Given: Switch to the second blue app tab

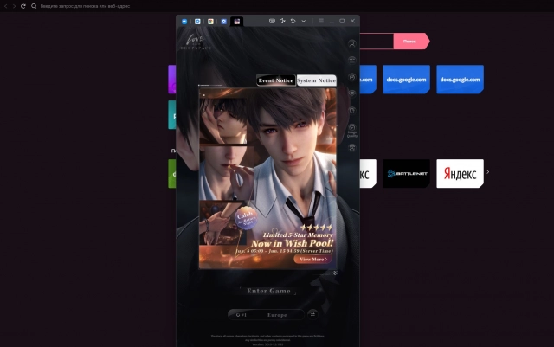Looking at the screenshot, I should click(197, 22).
